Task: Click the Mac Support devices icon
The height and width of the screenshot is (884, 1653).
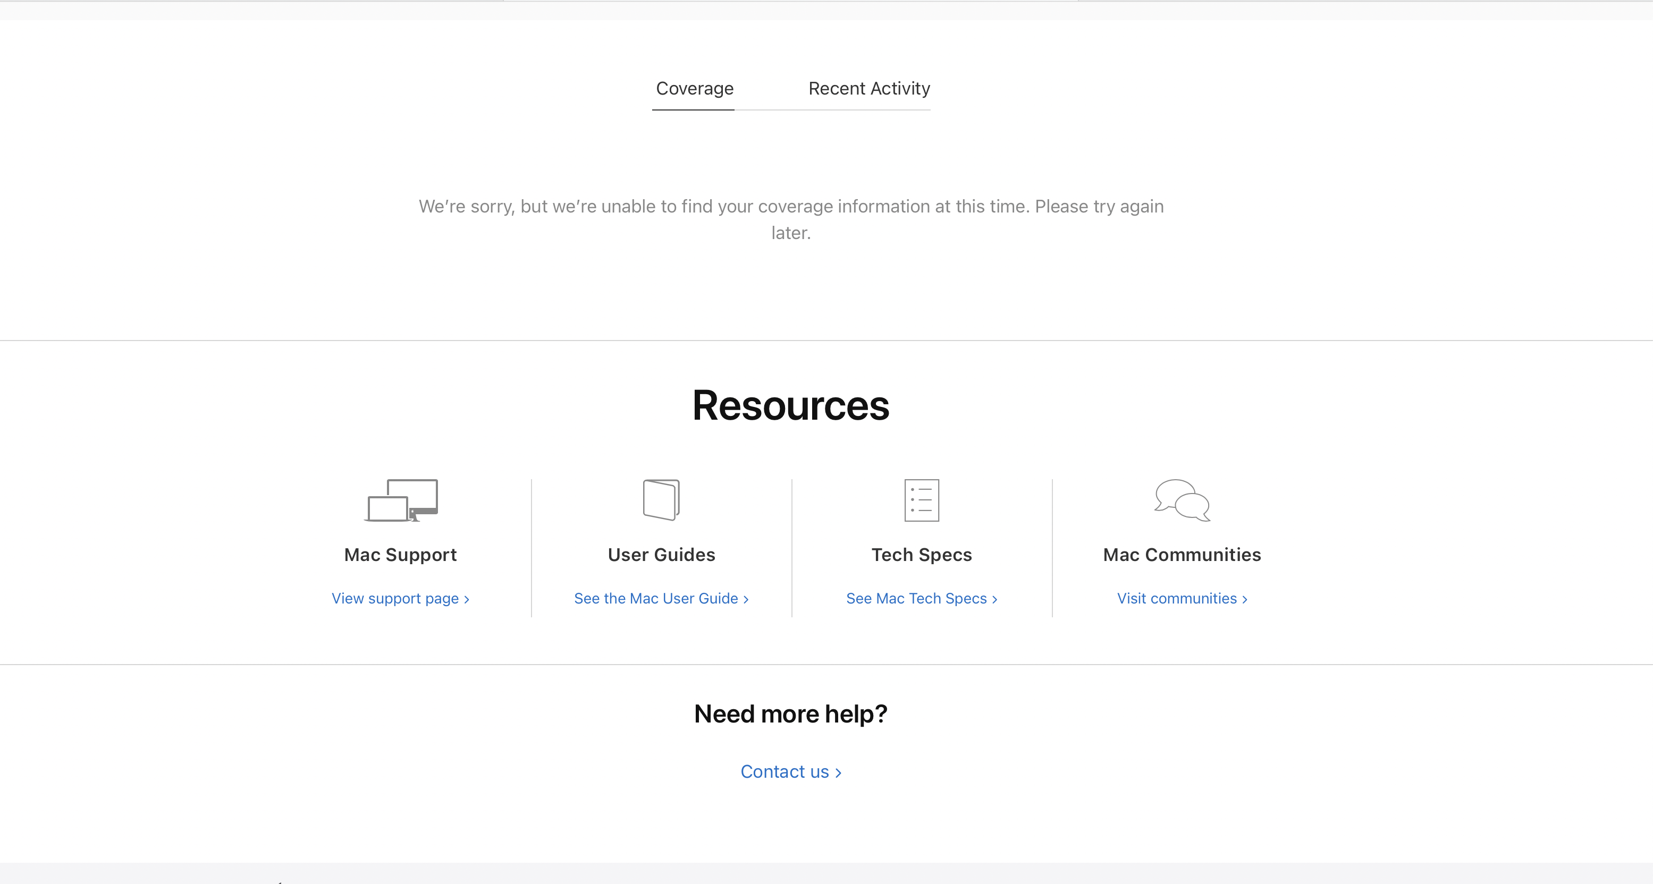Action: (x=401, y=500)
